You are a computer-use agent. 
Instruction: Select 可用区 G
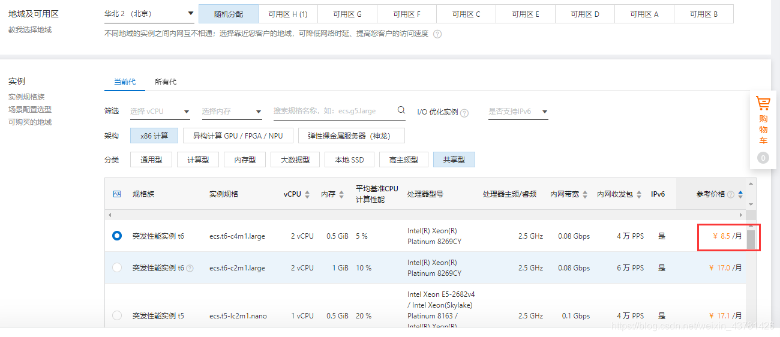(x=347, y=14)
